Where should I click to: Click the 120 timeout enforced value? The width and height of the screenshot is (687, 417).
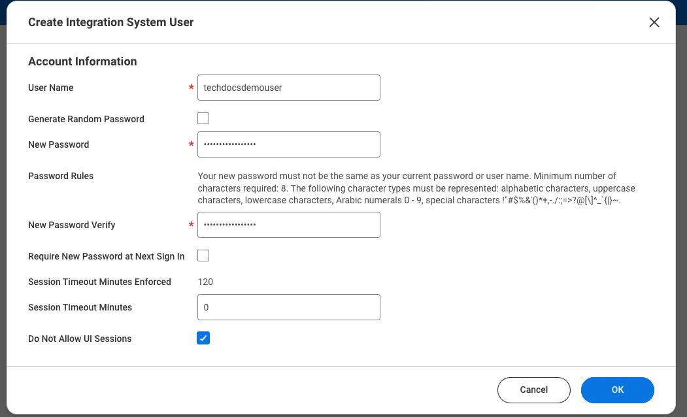pyautogui.click(x=207, y=282)
